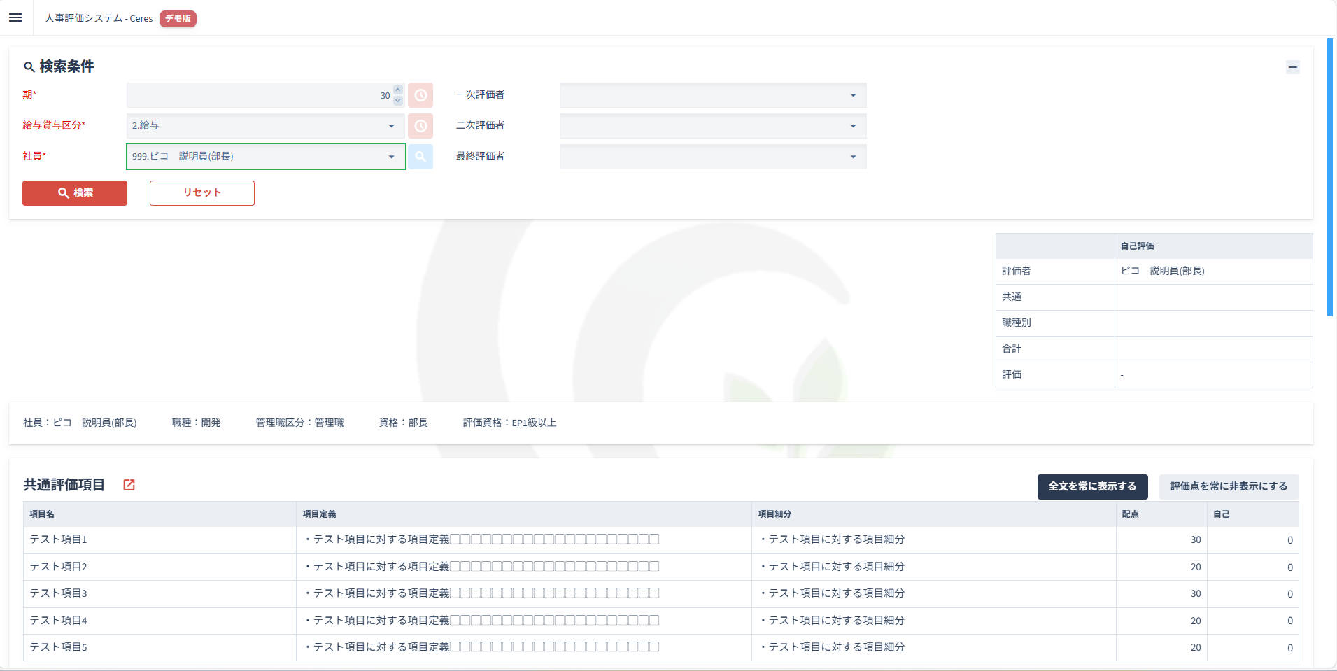The height and width of the screenshot is (671, 1337).
Task: Expand the 給与賞与区分 dropdown
Action: click(391, 126)
